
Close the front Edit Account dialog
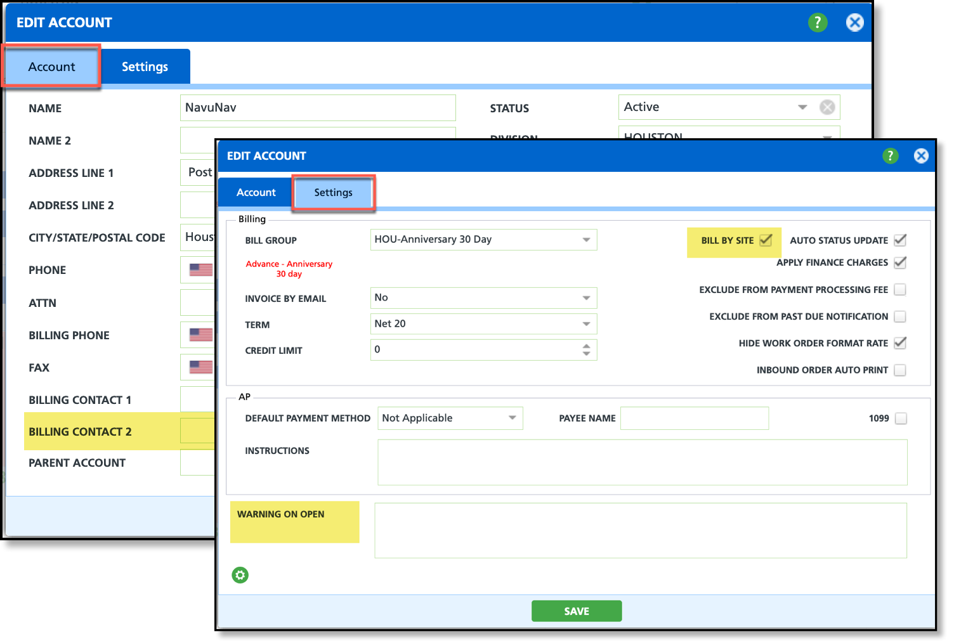tap(921, 156)
